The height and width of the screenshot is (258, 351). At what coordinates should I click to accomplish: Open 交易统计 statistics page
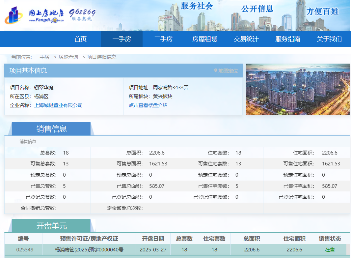click(246, 39)
